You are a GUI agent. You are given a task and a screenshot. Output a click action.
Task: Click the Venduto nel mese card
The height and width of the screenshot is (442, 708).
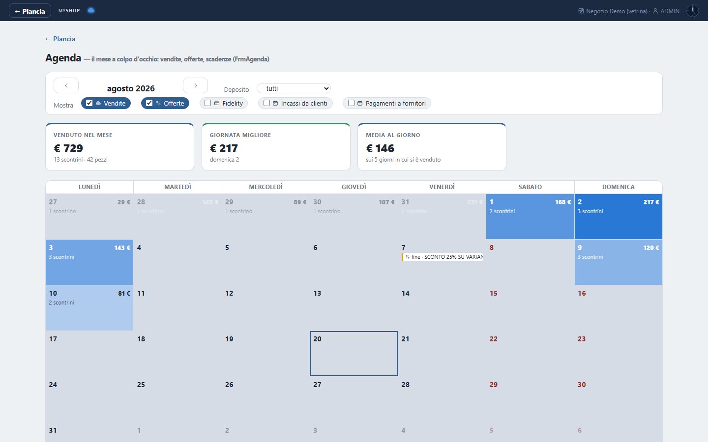[119, 147]
